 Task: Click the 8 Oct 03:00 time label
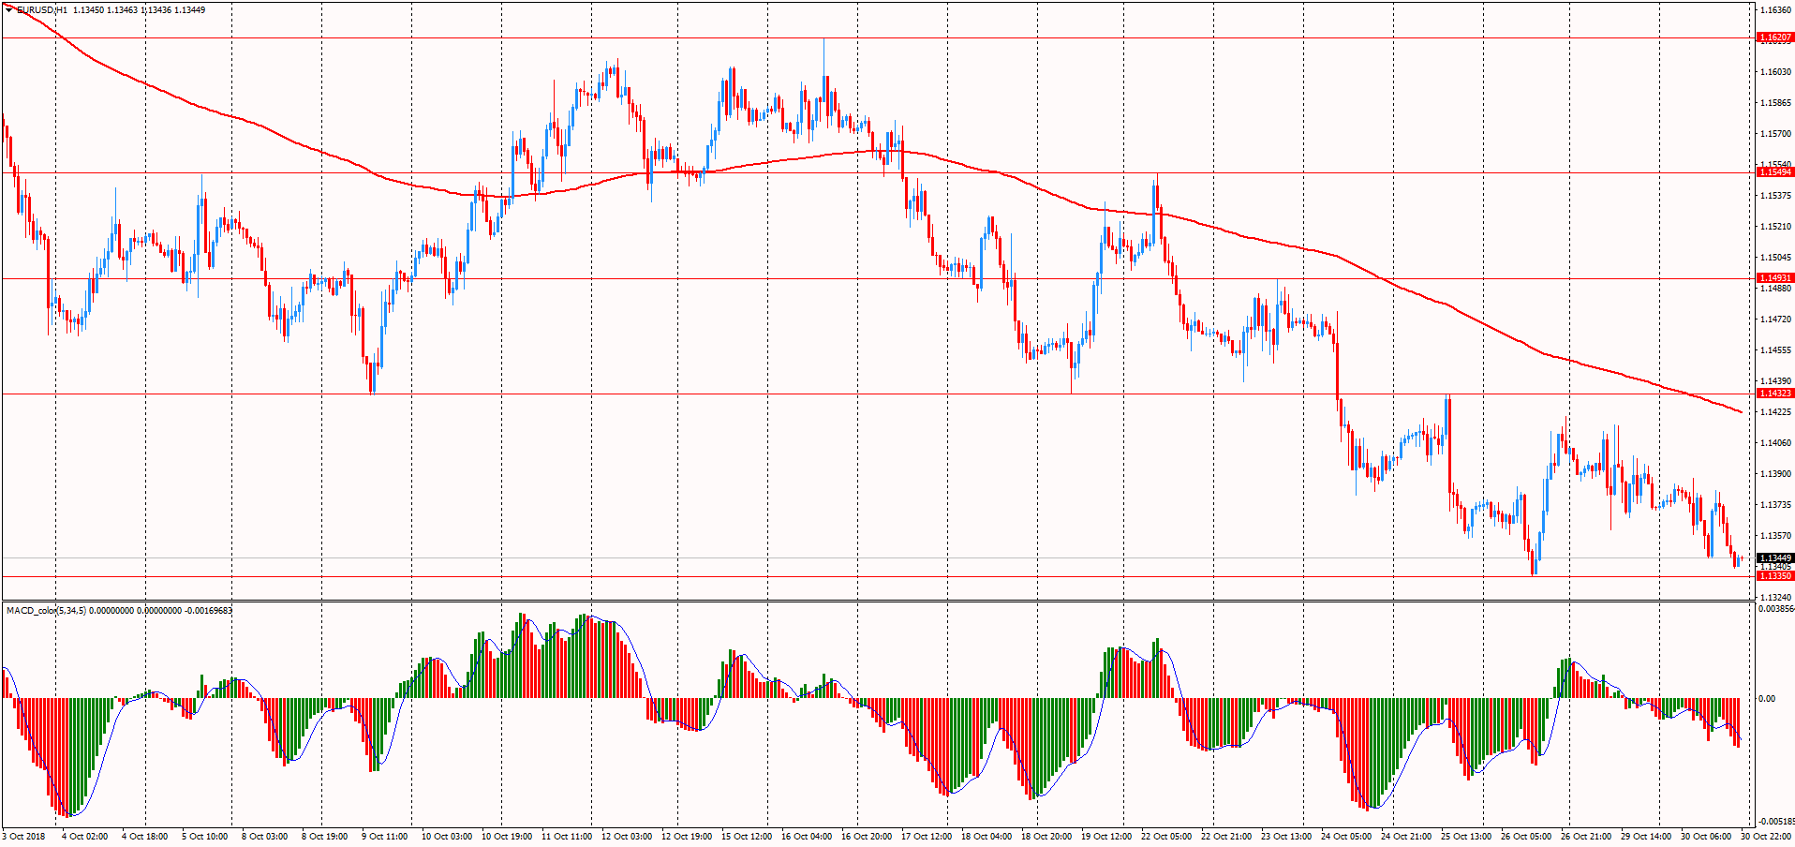[x=265, y=837]
